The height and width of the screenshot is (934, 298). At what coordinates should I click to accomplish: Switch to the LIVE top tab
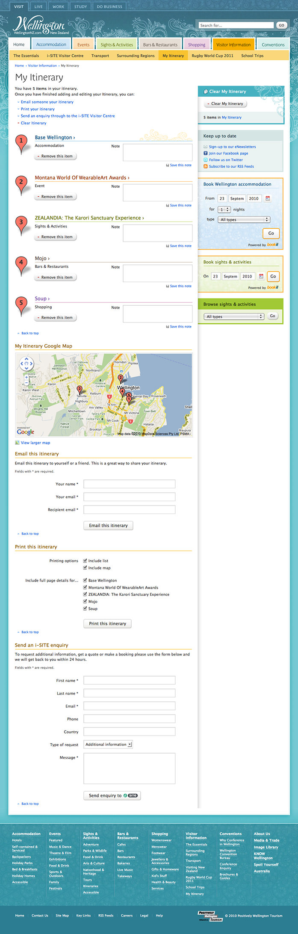pyautogui.click(x=38, y=7)
